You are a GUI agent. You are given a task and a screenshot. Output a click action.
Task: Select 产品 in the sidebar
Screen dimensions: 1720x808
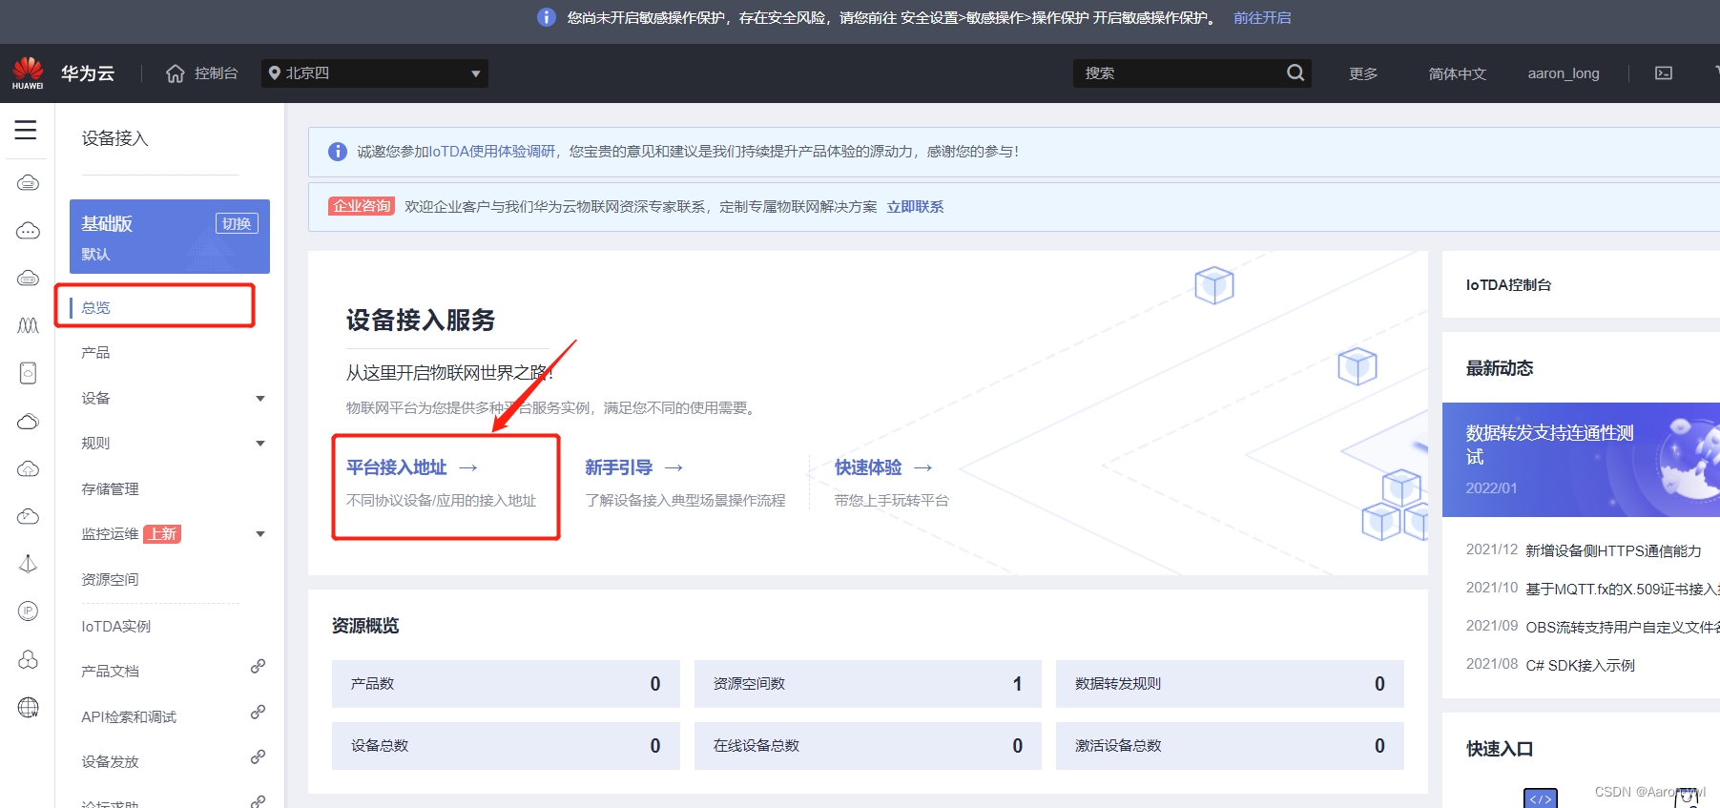[95, 353]
